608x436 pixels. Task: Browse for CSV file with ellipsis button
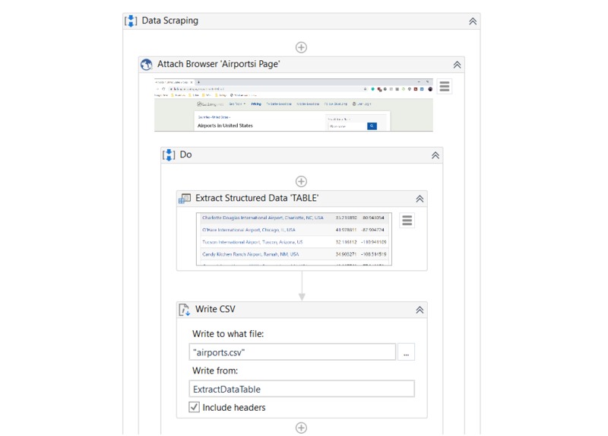point(406,352)
